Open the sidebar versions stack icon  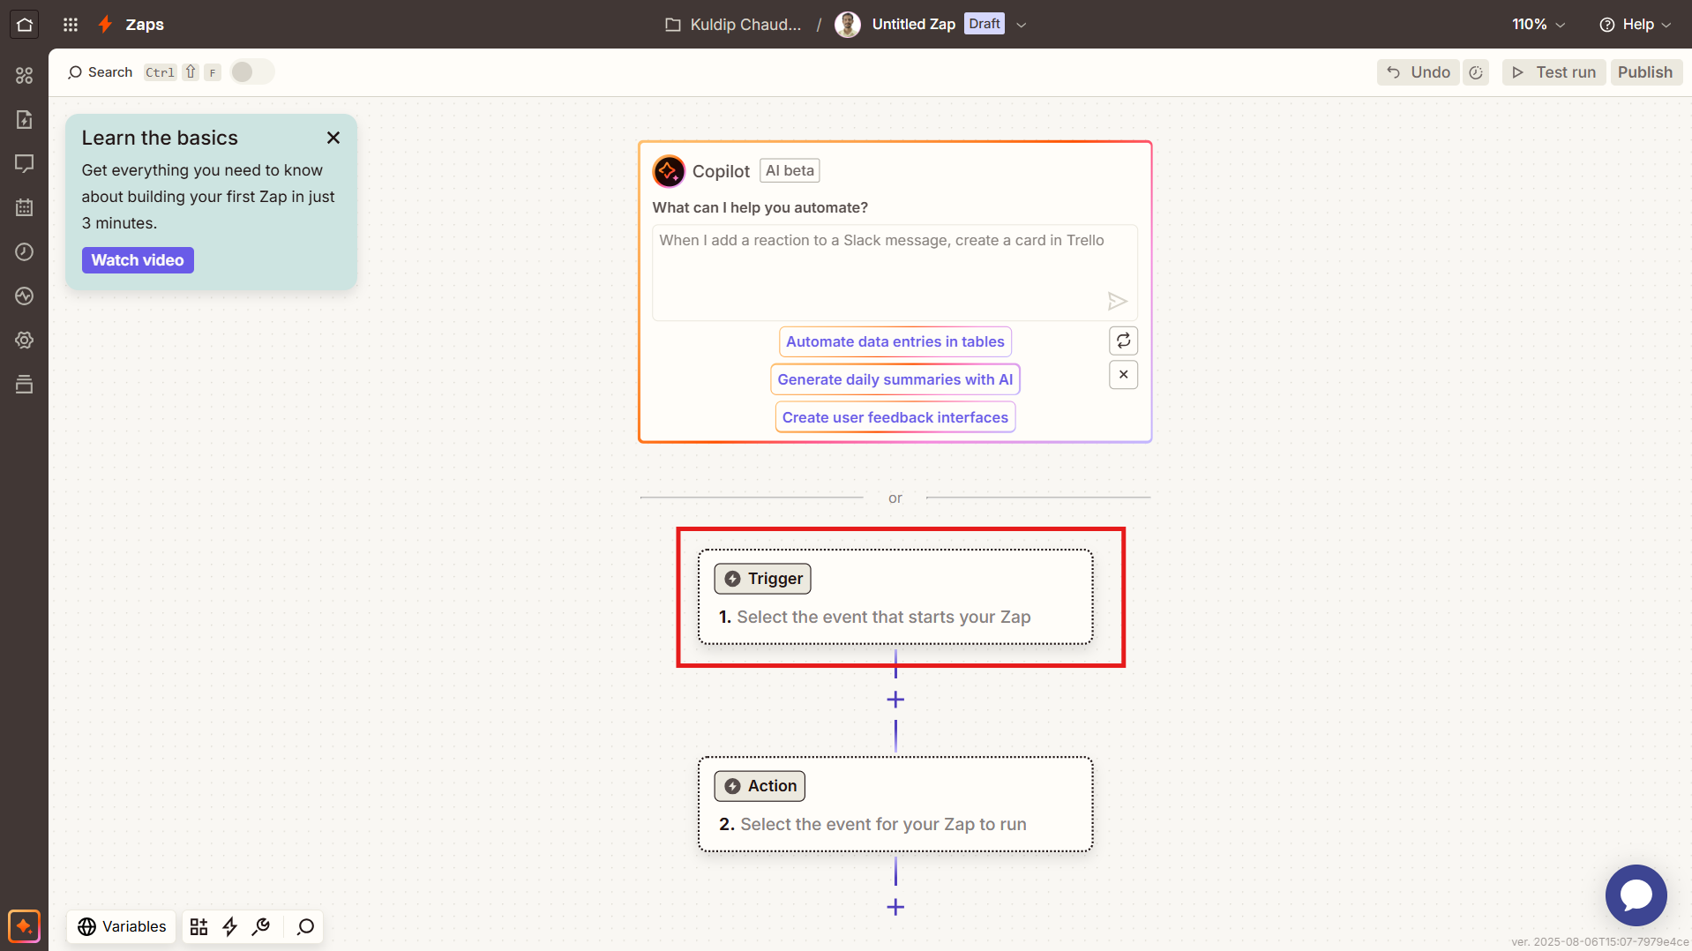[x=24, y=384]
